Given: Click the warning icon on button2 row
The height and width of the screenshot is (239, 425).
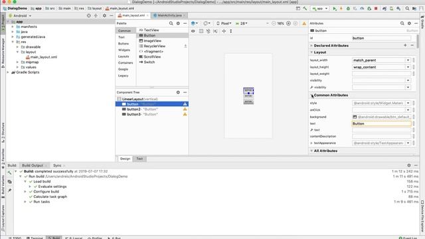Looking at the screenshot, I should point(185,109).
